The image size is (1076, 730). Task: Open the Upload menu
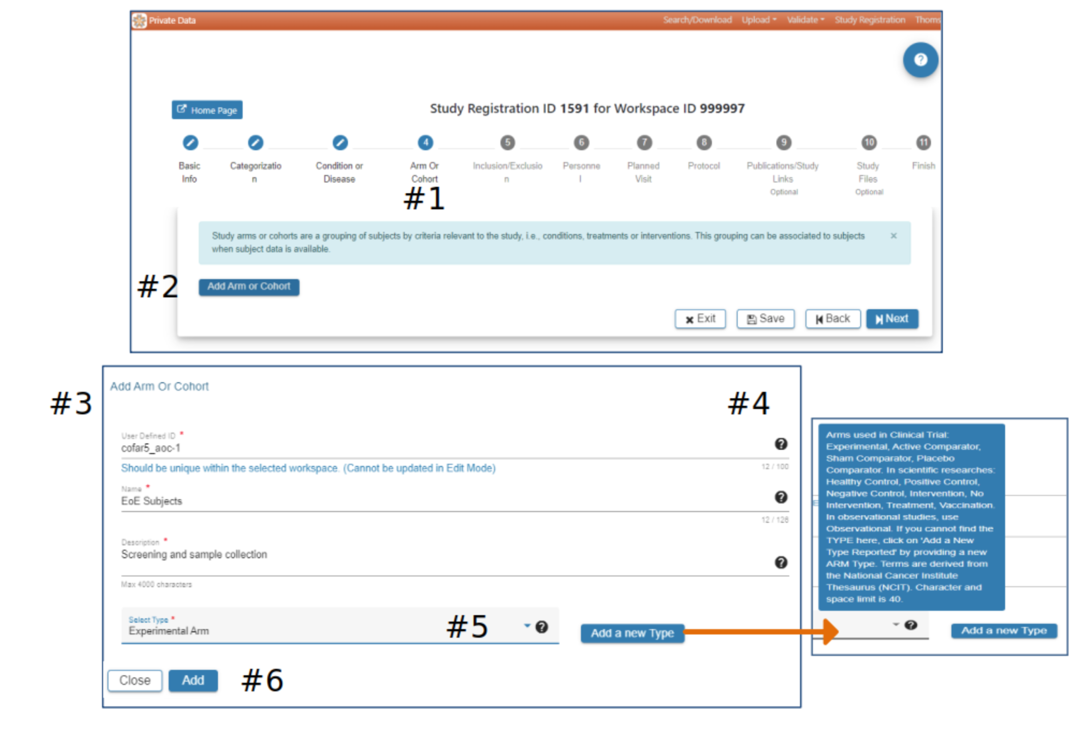point(759,20)
